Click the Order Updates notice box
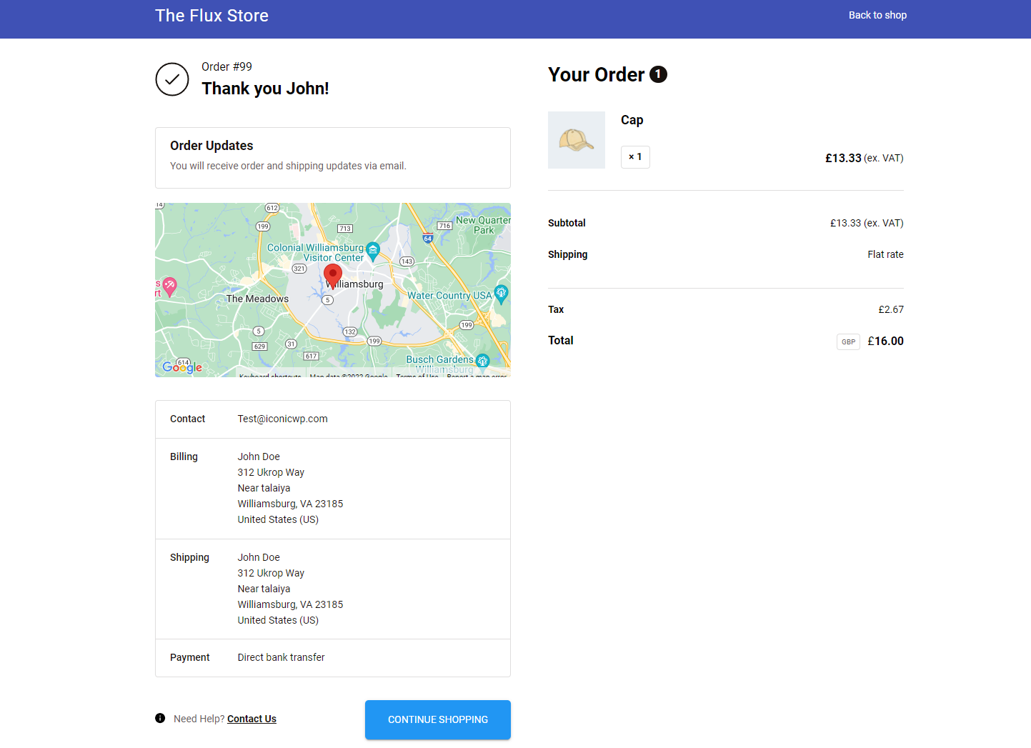Screen dimensions: 1031x748 pyautogui.click(x=333, y=158)
